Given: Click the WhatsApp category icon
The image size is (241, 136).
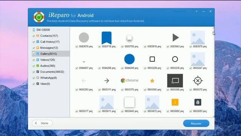Looking at the screenshot, I should [38, 78].
